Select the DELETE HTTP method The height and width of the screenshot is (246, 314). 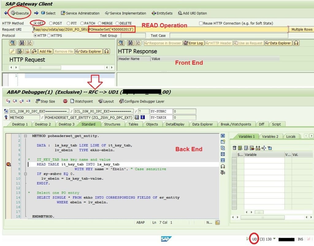[117, 23]
